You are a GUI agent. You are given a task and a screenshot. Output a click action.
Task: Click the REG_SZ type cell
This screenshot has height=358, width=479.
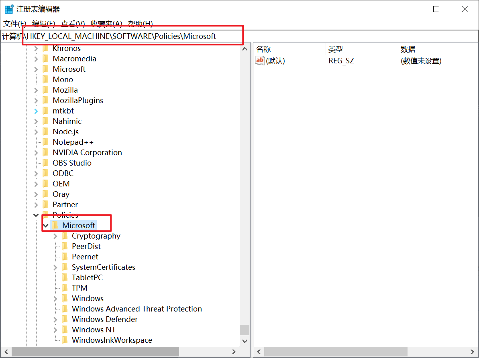(341, 61)
